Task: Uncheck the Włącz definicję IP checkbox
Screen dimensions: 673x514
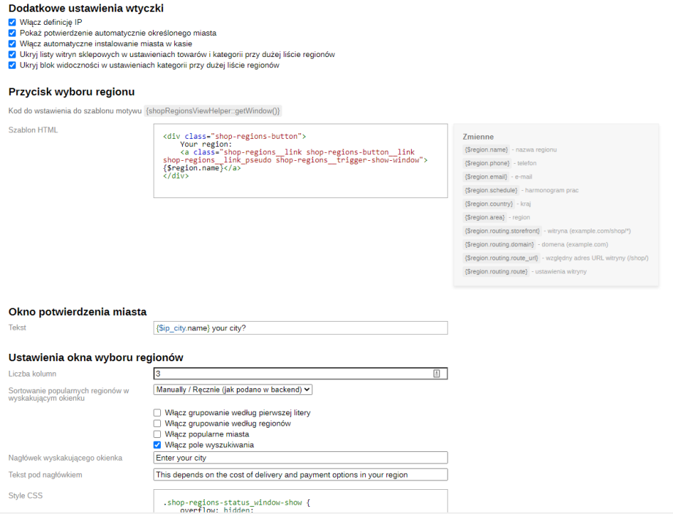Action: pyautogui.click(x=12, y=23)
